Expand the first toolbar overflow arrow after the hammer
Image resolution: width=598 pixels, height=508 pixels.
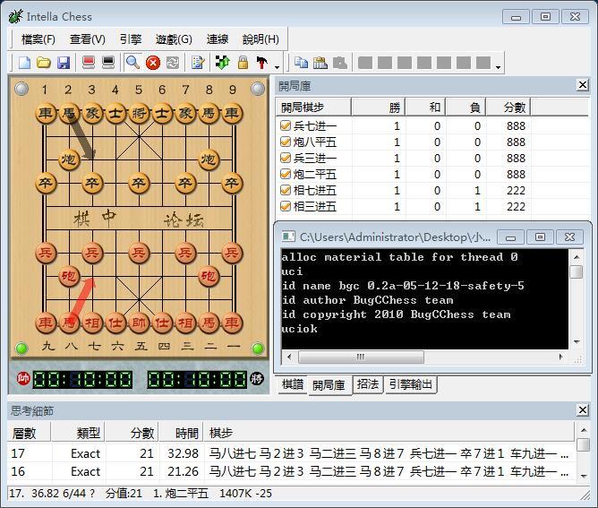[x=278, y=67]
